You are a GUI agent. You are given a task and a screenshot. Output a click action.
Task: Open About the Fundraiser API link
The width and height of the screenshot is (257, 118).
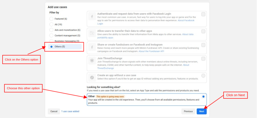click(151, 51)
